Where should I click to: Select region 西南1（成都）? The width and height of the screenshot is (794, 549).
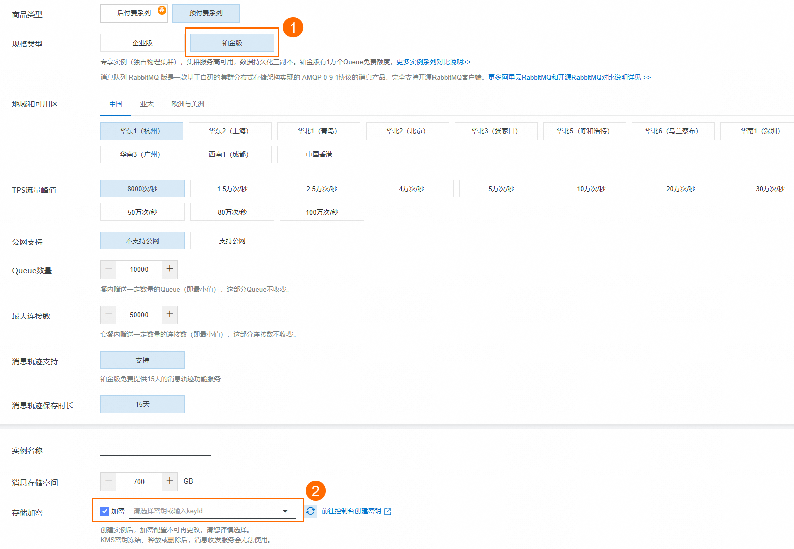pos(230,154)
